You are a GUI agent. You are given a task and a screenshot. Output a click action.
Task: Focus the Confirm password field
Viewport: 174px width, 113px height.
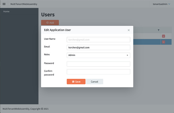pos(98,72)
